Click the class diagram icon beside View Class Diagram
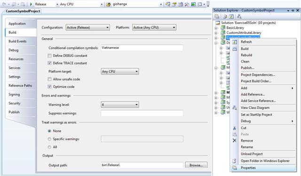 tap(234, 108)
